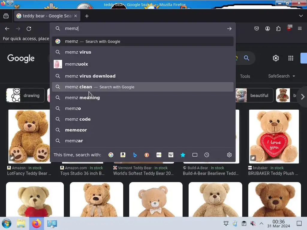Close the teddy bear tab

click(x=76, y=16)
